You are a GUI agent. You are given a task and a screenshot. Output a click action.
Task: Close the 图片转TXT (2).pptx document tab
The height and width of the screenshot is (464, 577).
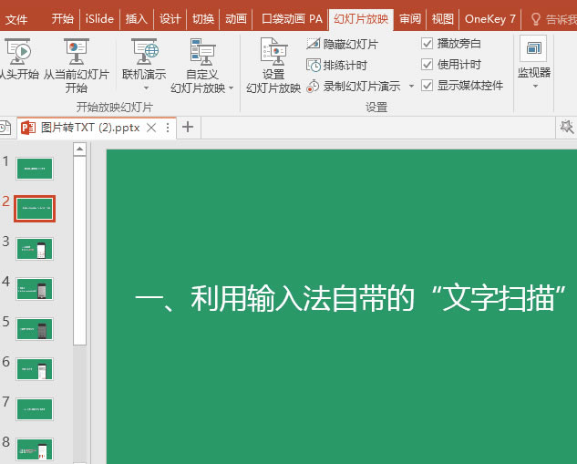tap(151, 128)
